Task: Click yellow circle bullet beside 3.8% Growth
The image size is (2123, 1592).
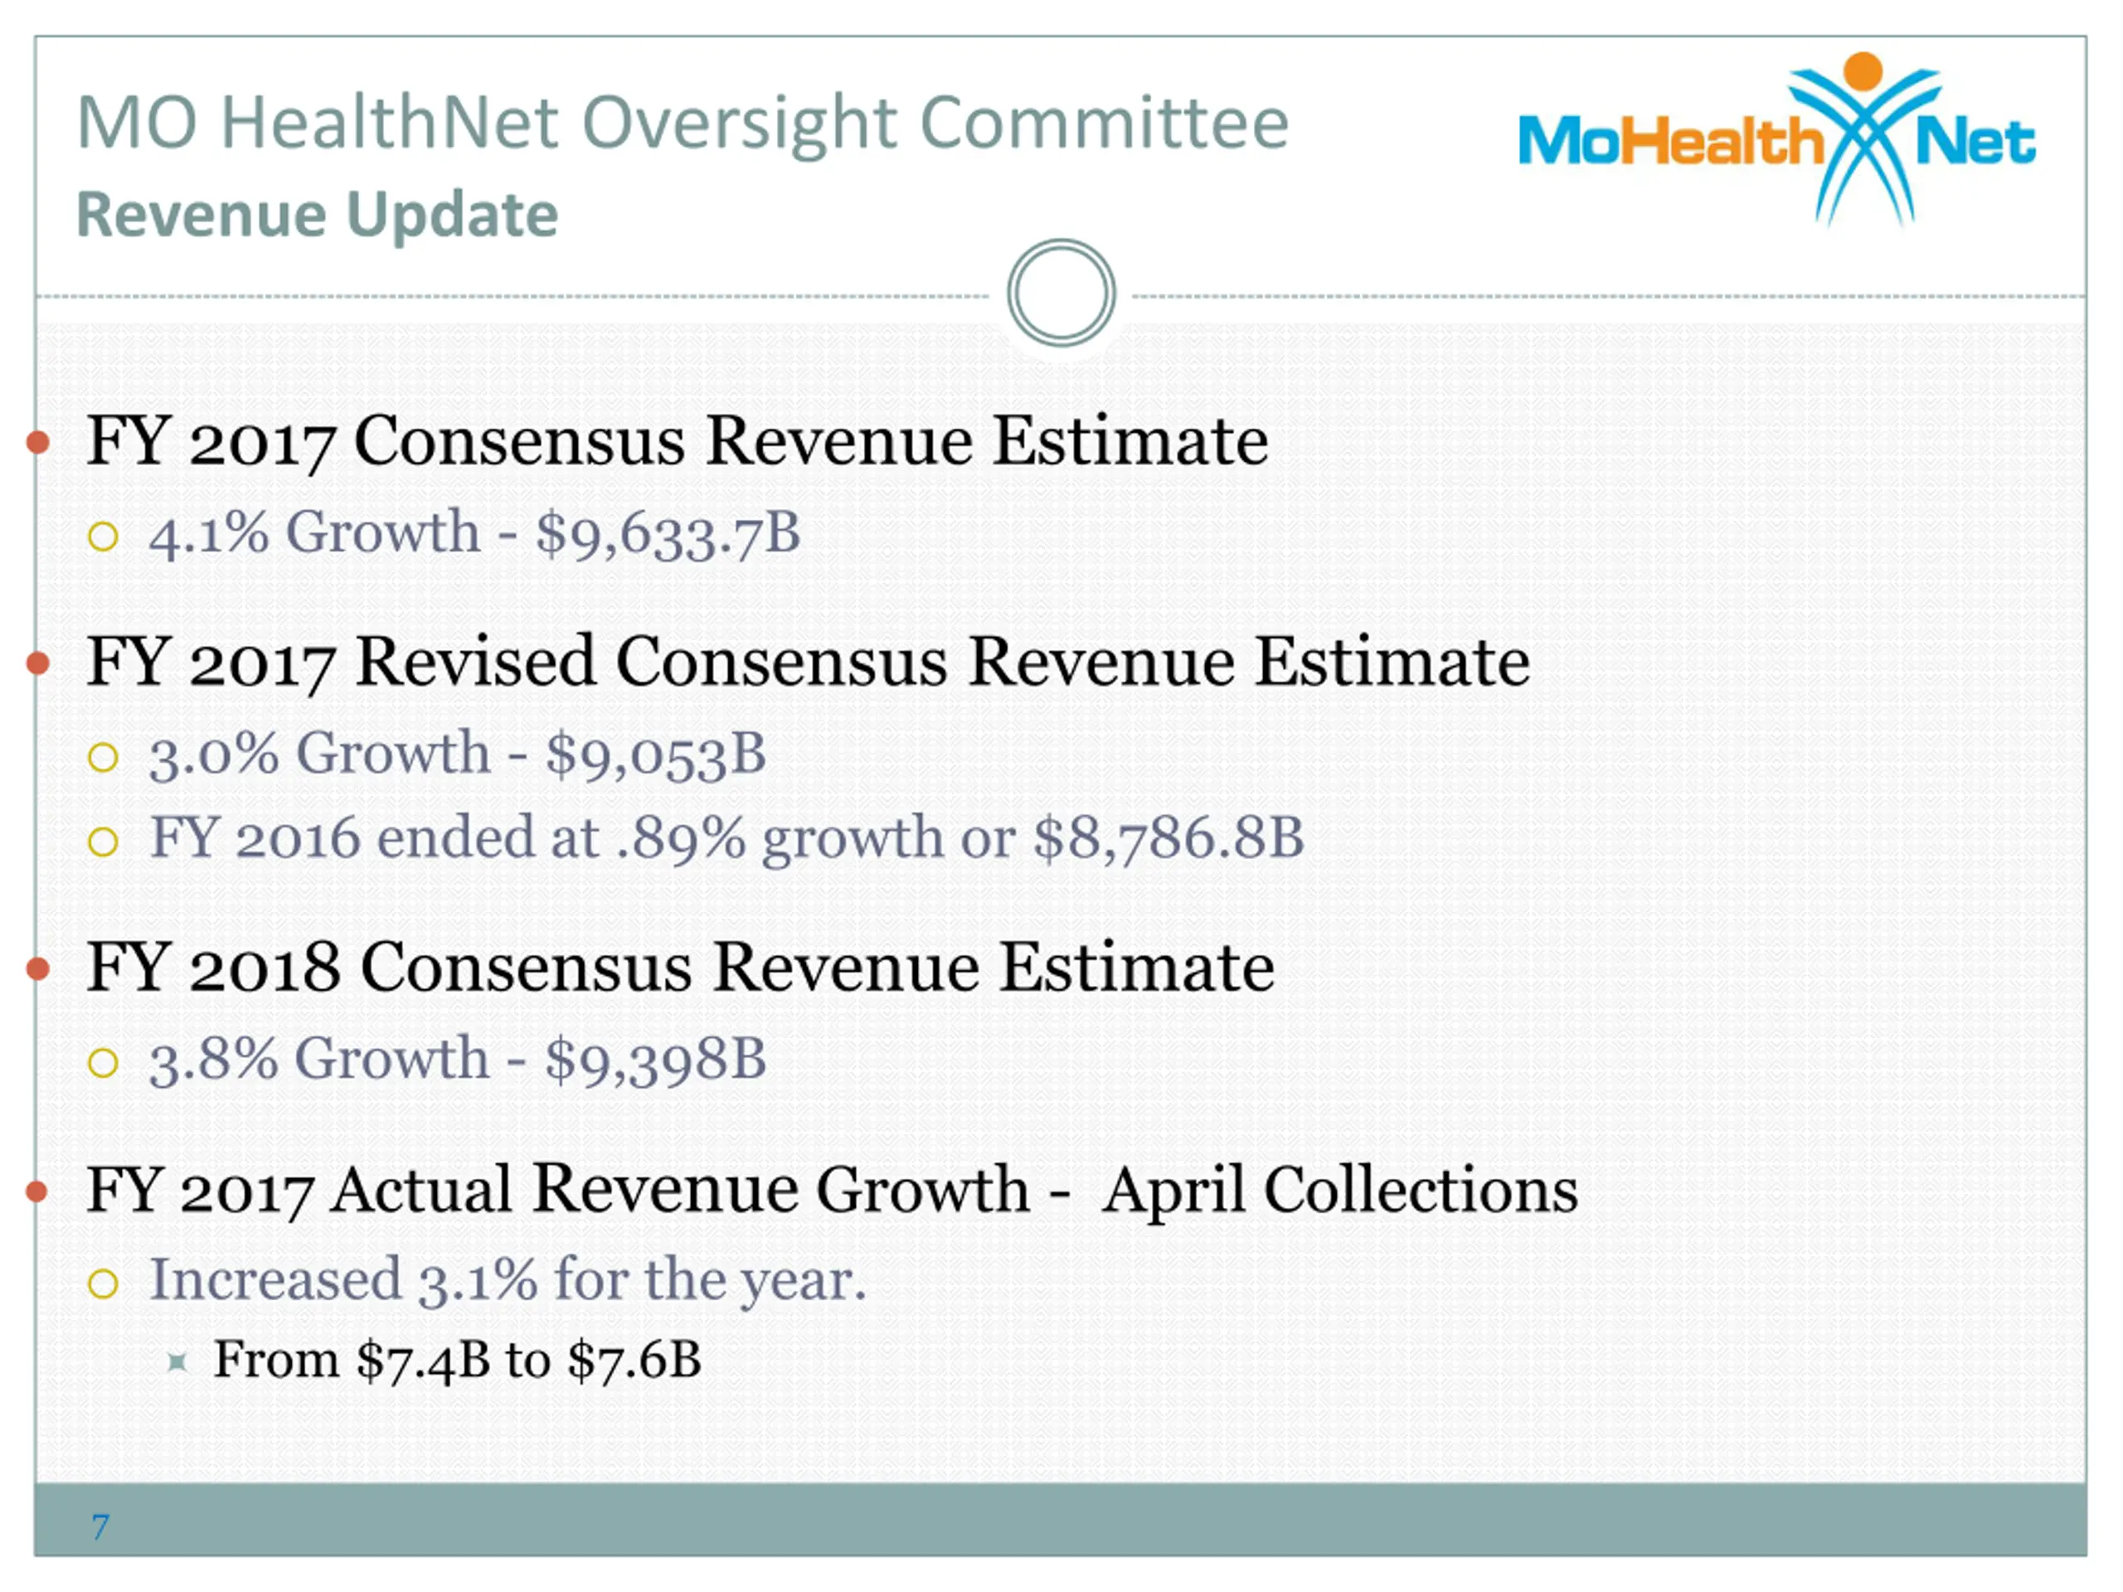Action: (x=103, y=1062)
